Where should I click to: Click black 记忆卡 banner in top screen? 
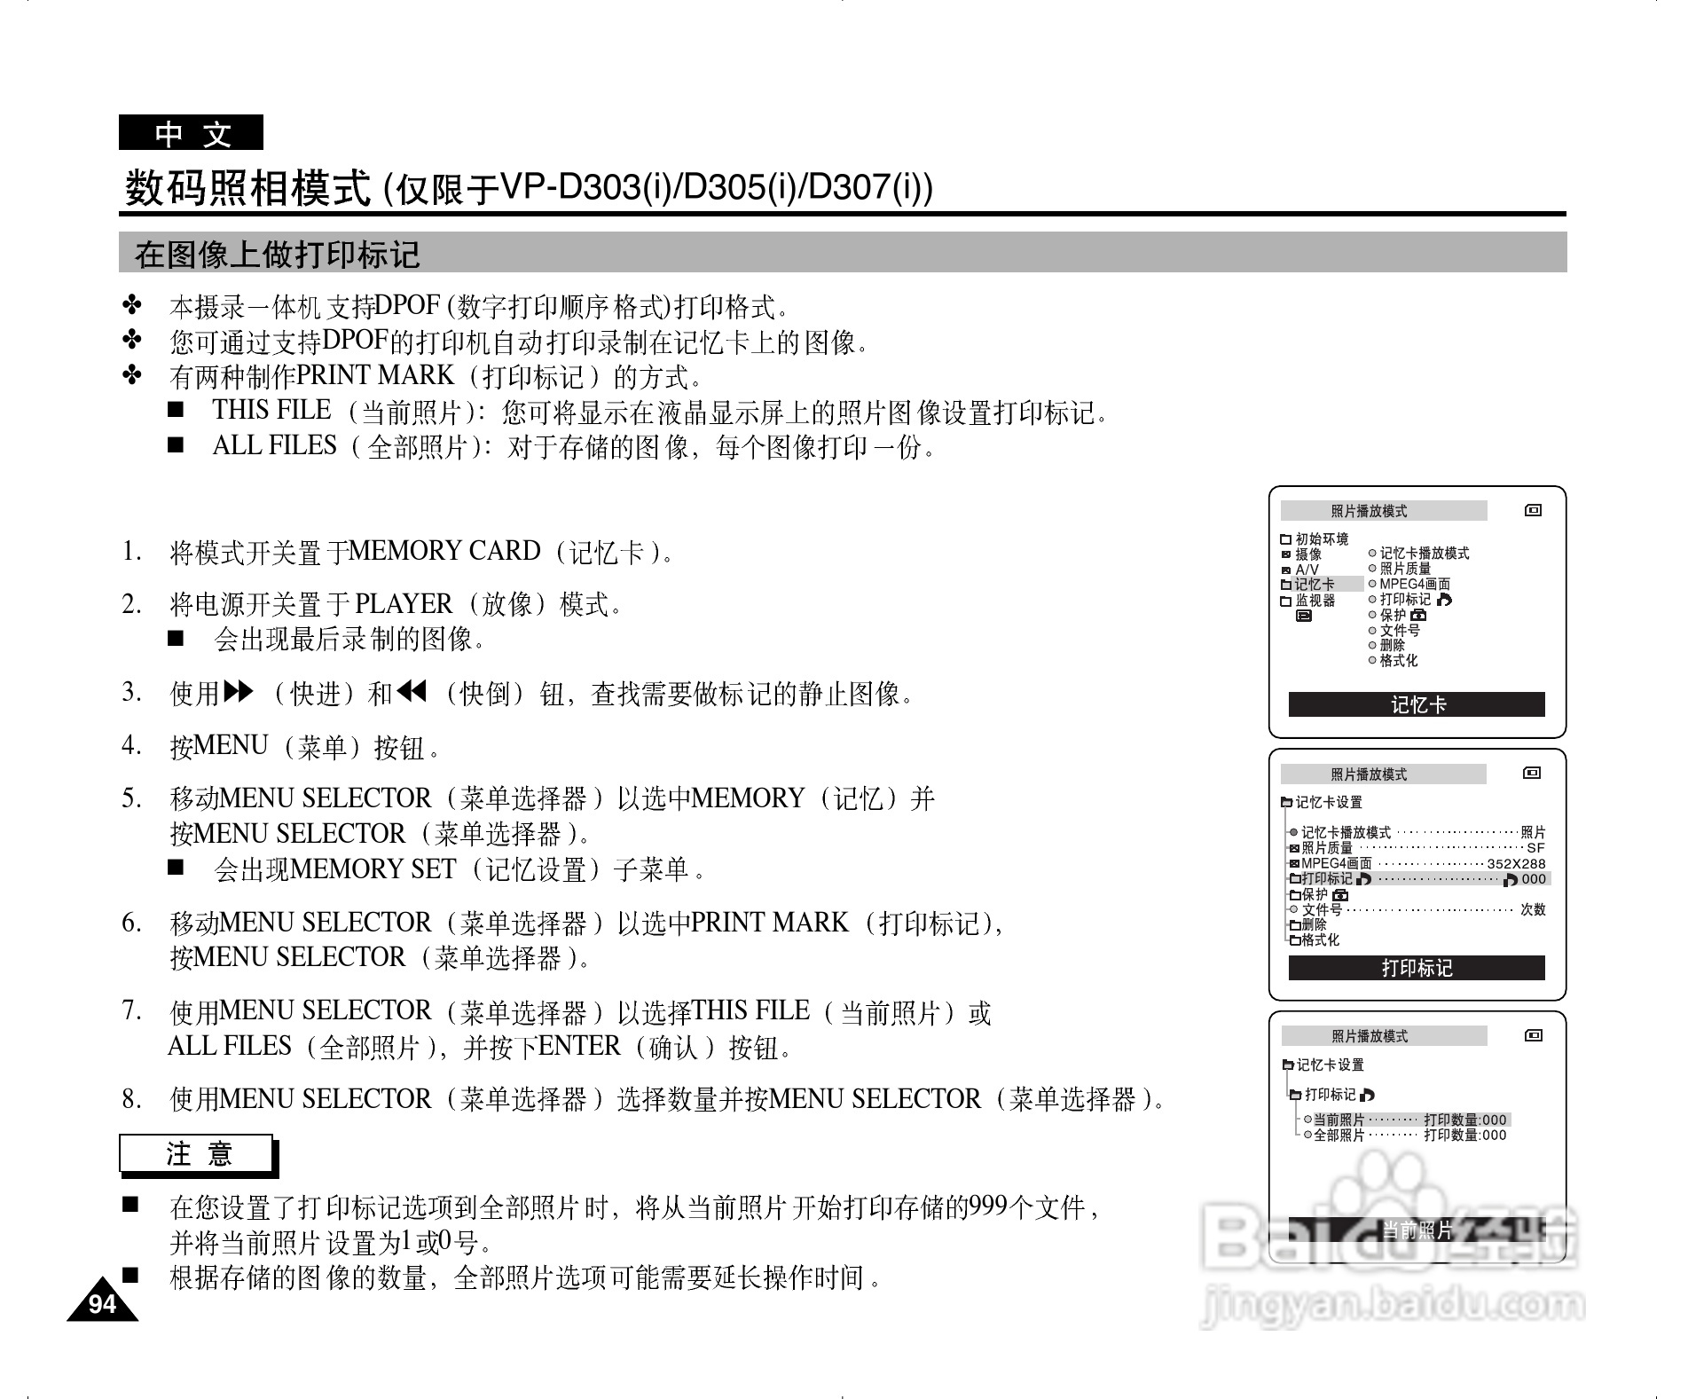1417,704
